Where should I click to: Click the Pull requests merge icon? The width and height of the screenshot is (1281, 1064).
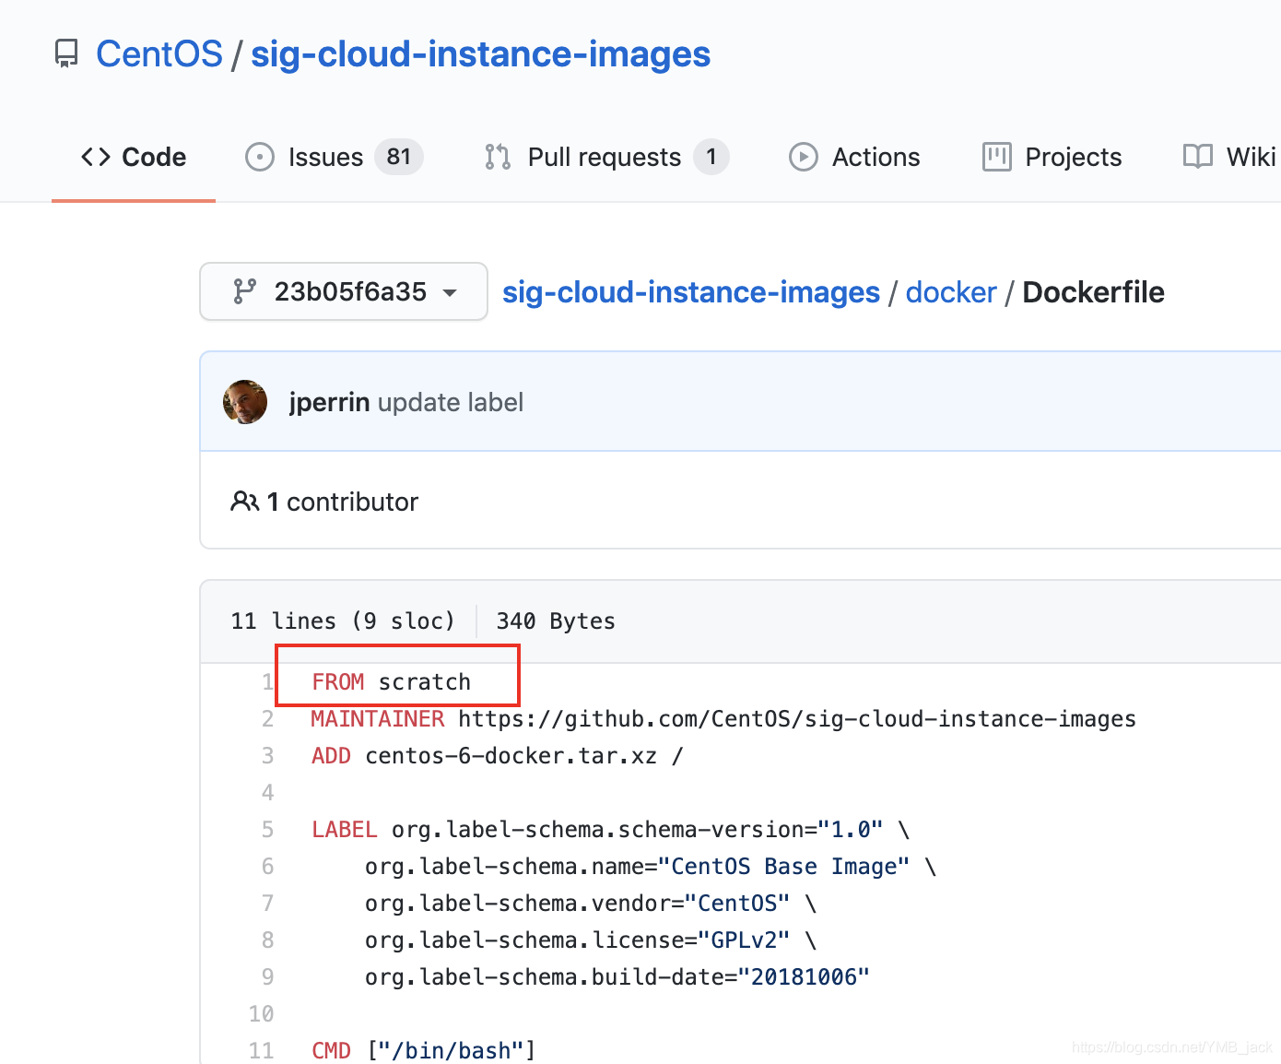(x=498, y=157)
